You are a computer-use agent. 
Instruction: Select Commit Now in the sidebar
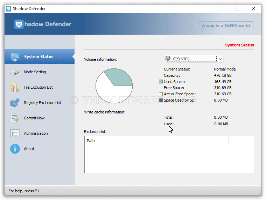[x=40, y=118]
